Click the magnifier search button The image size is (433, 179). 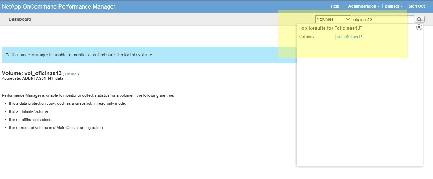tap(420, 19)
